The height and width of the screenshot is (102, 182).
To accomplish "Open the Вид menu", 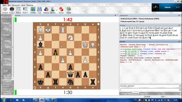I will tap(9, 5).
